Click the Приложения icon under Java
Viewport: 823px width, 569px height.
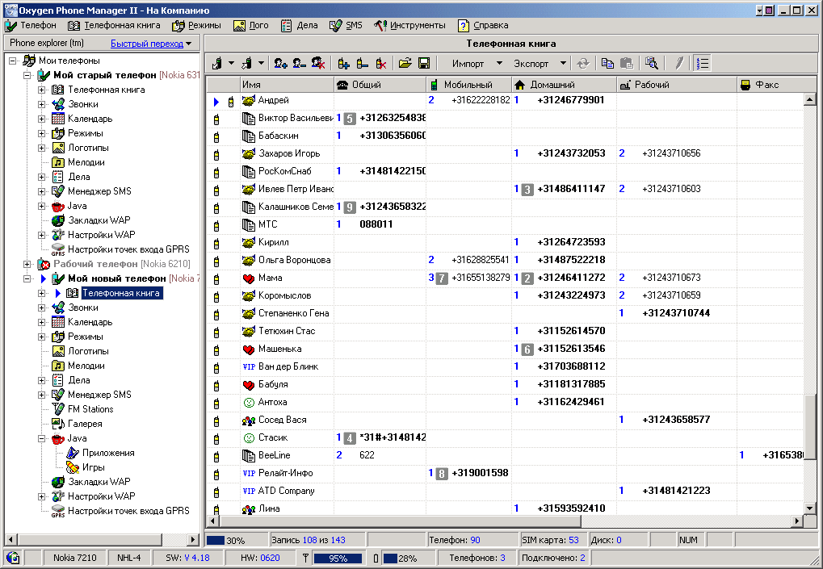[x=73, y=453]
